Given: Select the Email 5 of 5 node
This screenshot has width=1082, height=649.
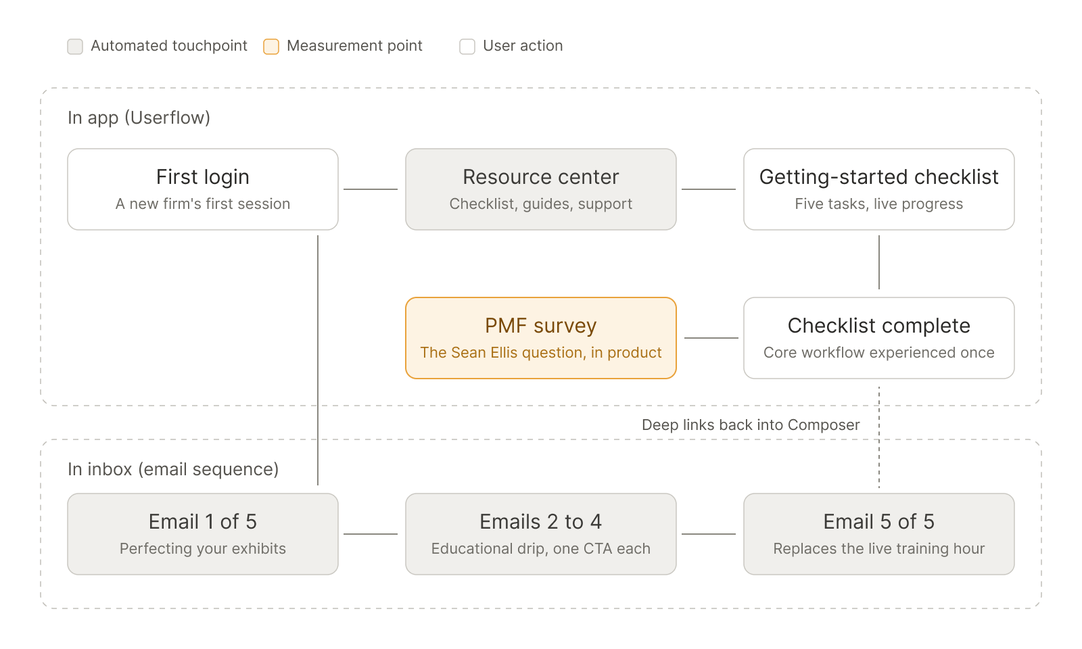Looking at the screenshot, I should [x=879, y=534].
